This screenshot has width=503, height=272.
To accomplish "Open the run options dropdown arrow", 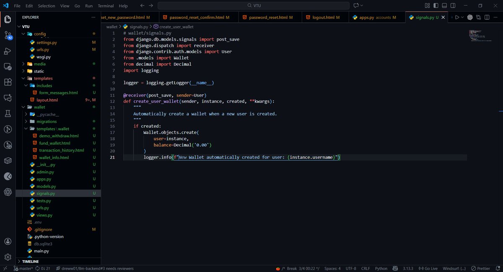I will pos(462,17).
